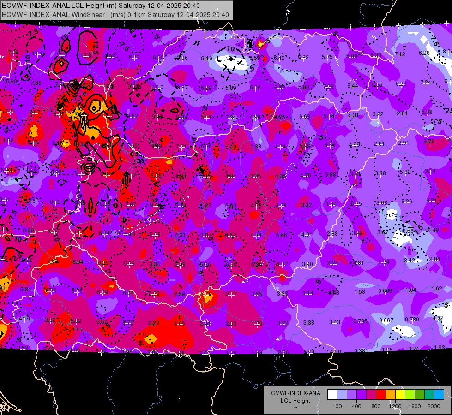Click the wind shear value '2.84'
The height and width of the screenshot is (415, 452).
coord(435,259)
